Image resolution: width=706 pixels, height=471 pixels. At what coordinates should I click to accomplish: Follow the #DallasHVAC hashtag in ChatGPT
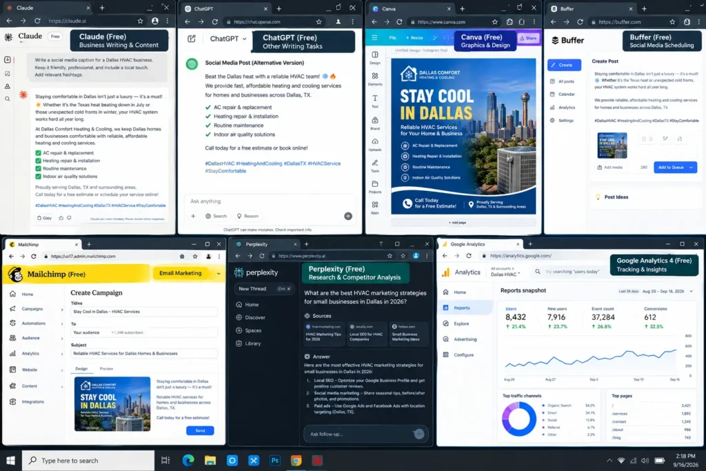pos(220,163)
